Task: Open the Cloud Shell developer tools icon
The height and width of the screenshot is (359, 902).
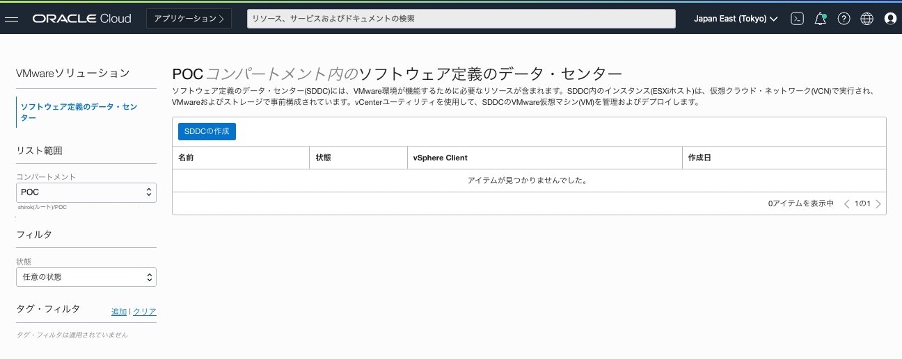Action: tap(798, 19)
